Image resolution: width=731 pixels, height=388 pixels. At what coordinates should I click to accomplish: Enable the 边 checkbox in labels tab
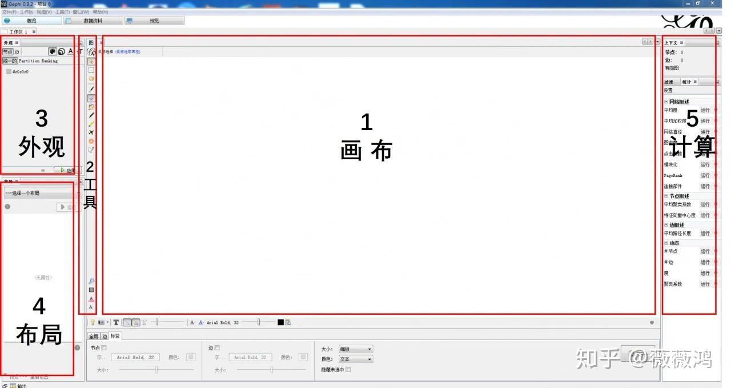pos(217,347)
